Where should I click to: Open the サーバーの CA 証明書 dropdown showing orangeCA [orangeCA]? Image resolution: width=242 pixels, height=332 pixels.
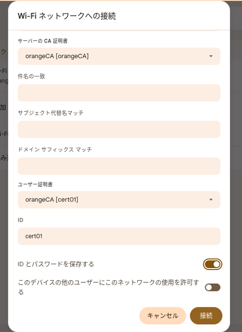tap(119, 56)
